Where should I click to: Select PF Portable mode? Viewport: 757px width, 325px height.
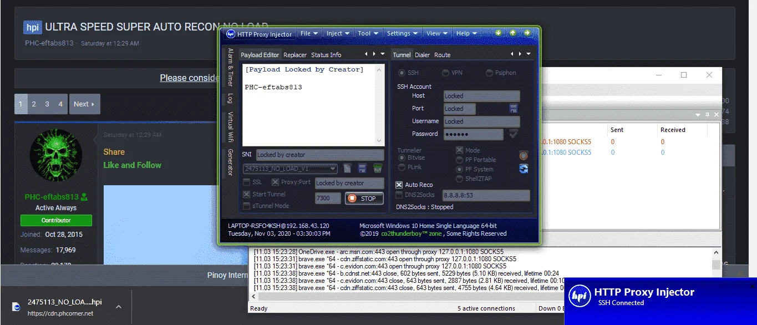pos(459,160)
